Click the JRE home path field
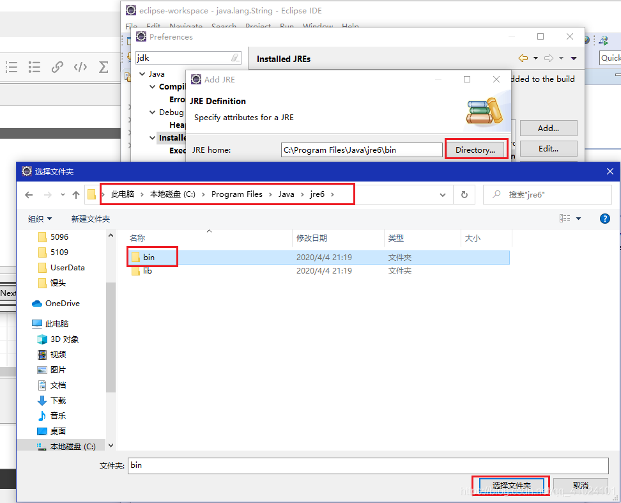 coord(362,150)
